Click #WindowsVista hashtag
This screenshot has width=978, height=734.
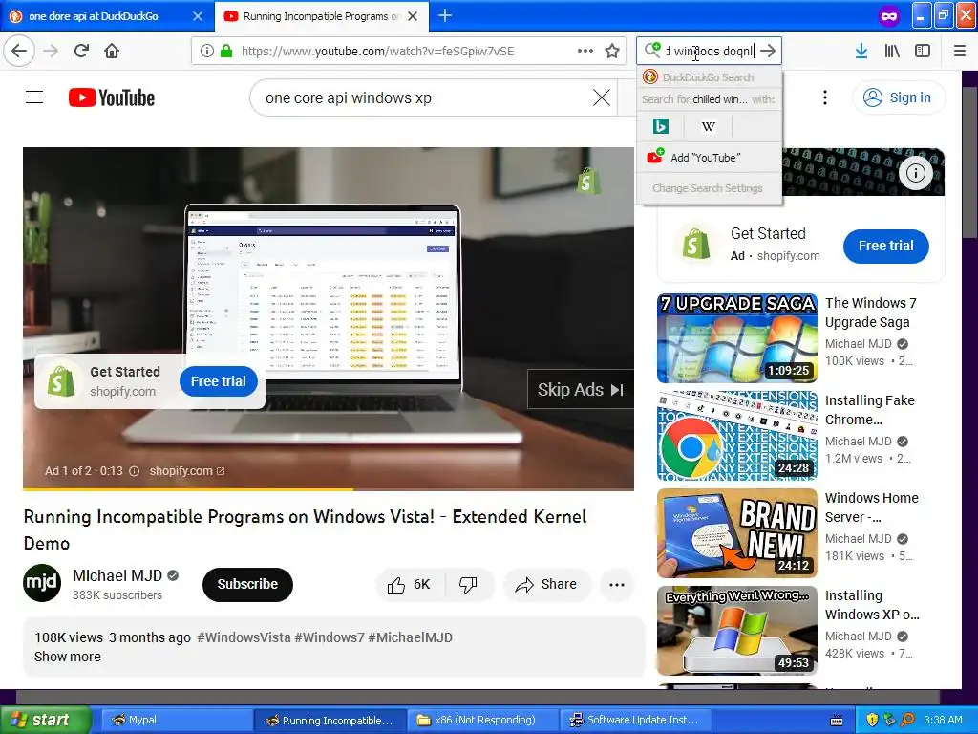(244, 637)
